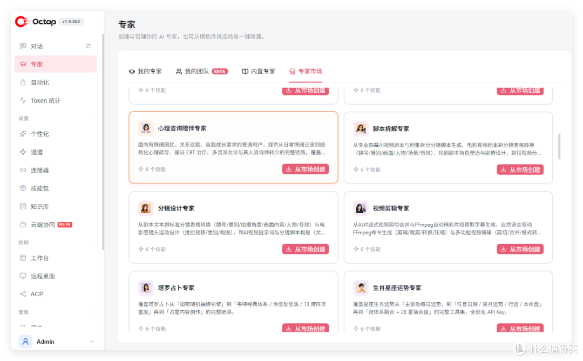Open 技能包 in the sidebar

(x=56, y=188)
